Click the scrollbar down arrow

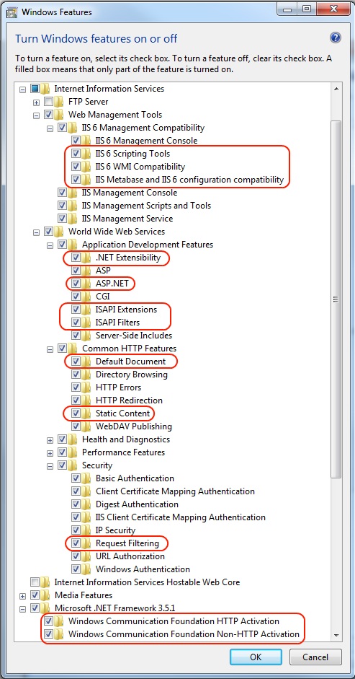point(336,635)
